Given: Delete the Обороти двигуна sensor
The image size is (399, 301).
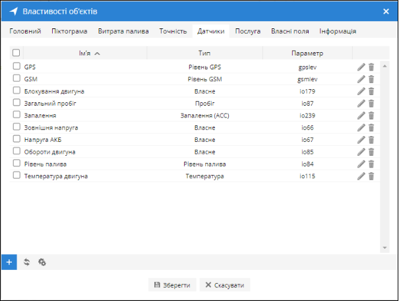Looking at the screenshot, I should [371, 152].
